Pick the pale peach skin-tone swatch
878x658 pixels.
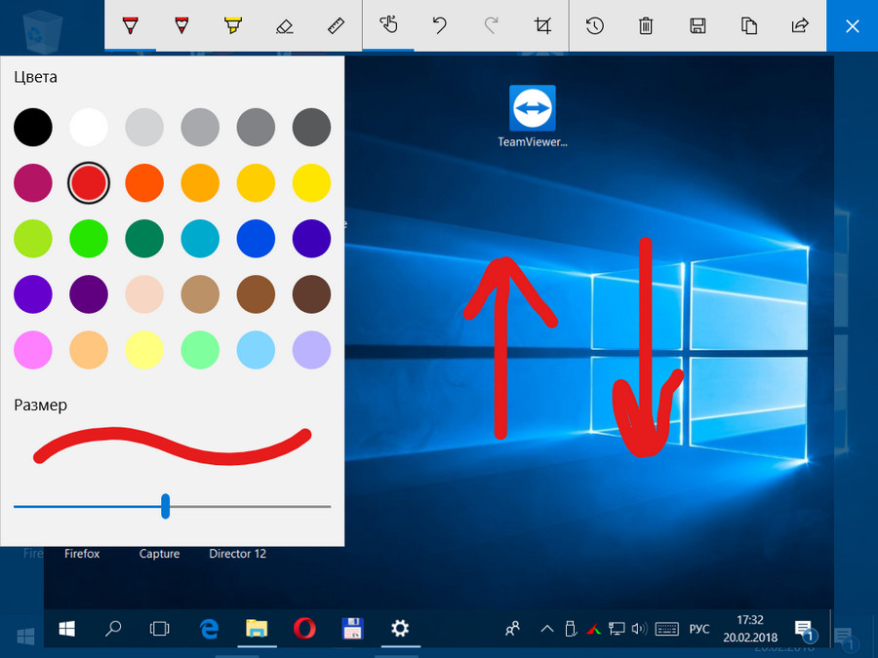pos(144,293)
